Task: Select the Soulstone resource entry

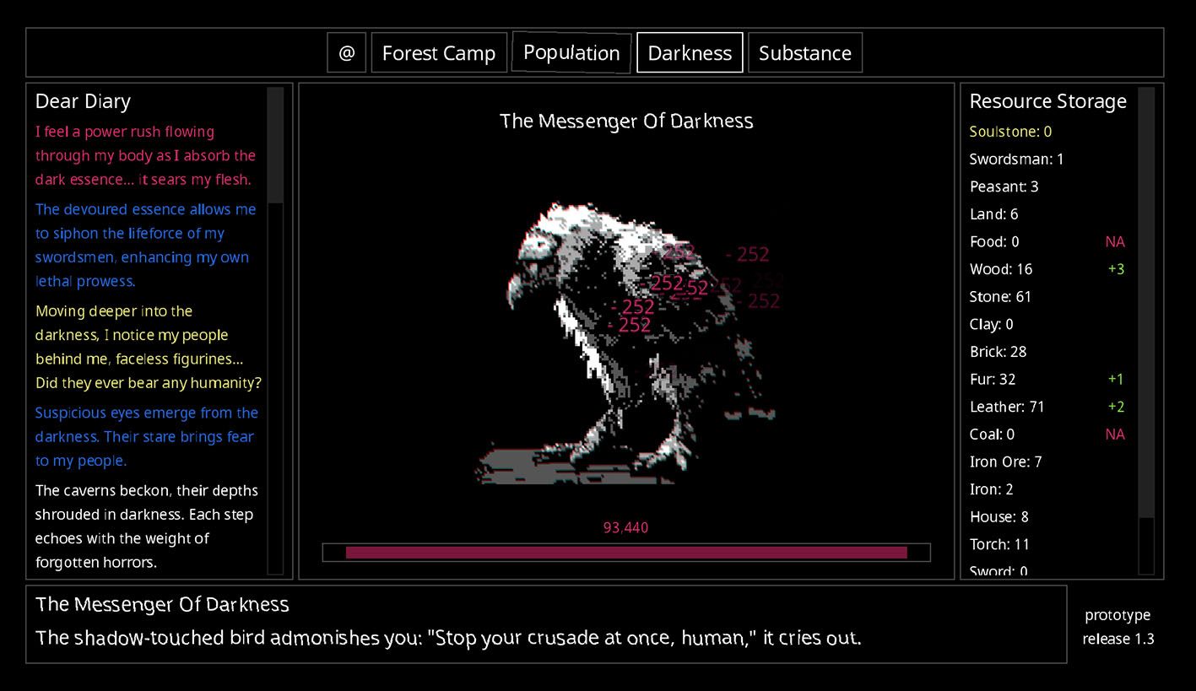Action: [1010, 132]
